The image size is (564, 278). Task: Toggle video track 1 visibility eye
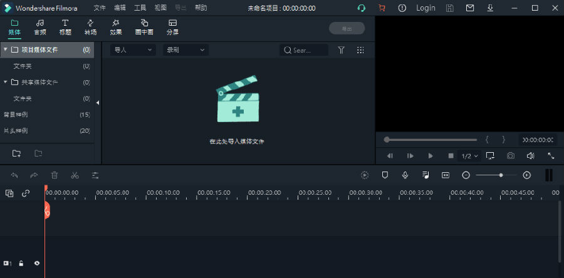click(37, 264)
